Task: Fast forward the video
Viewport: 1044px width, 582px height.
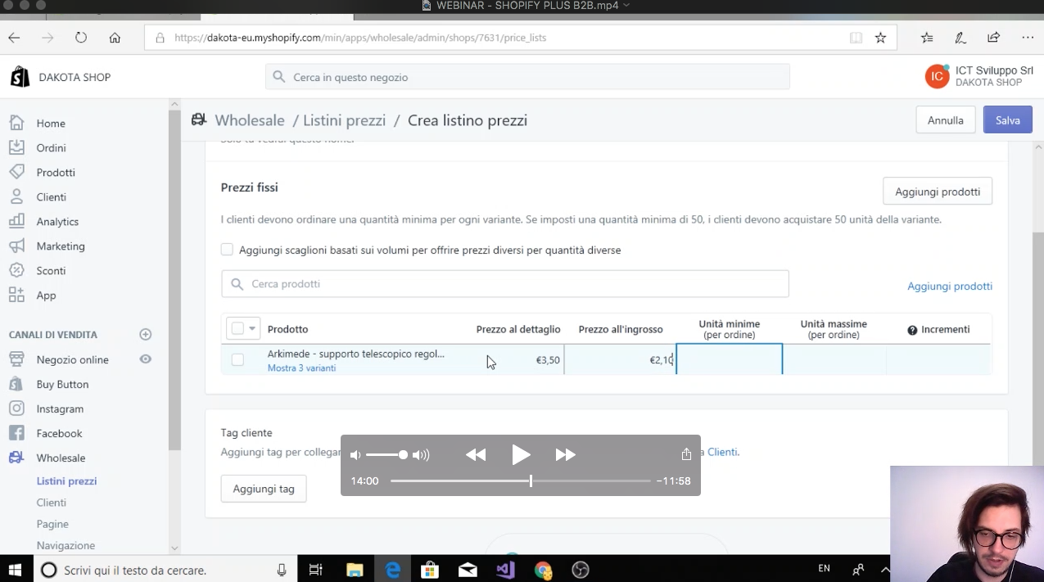Action: tap(566, 455)
